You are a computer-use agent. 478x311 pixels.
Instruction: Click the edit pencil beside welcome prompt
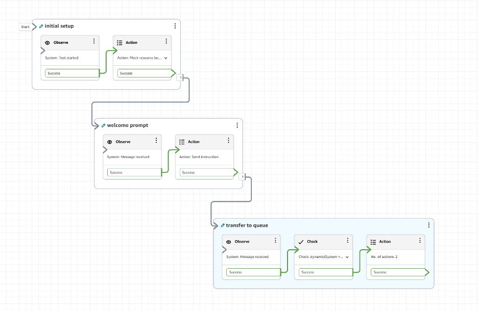103,125
